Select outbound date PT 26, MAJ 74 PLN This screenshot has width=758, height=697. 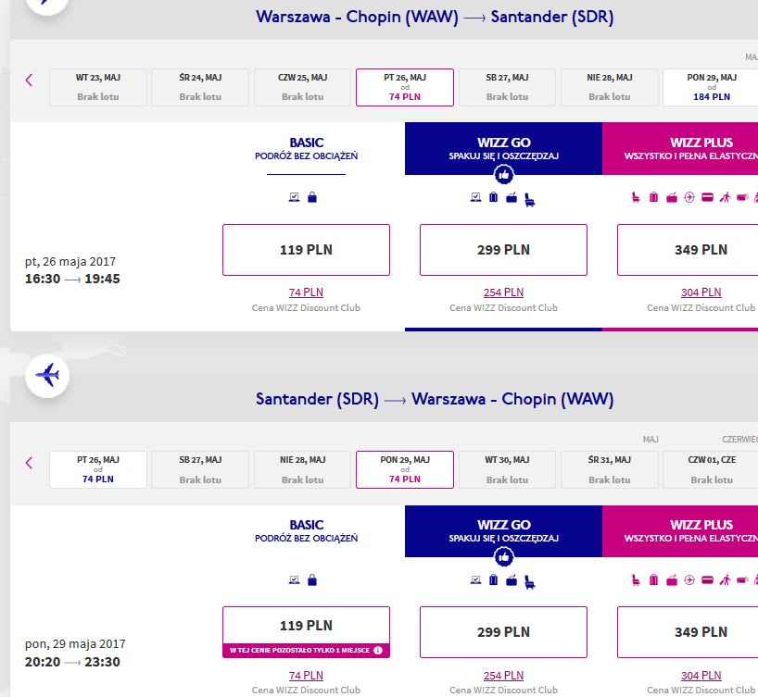(x=405, y=87)
